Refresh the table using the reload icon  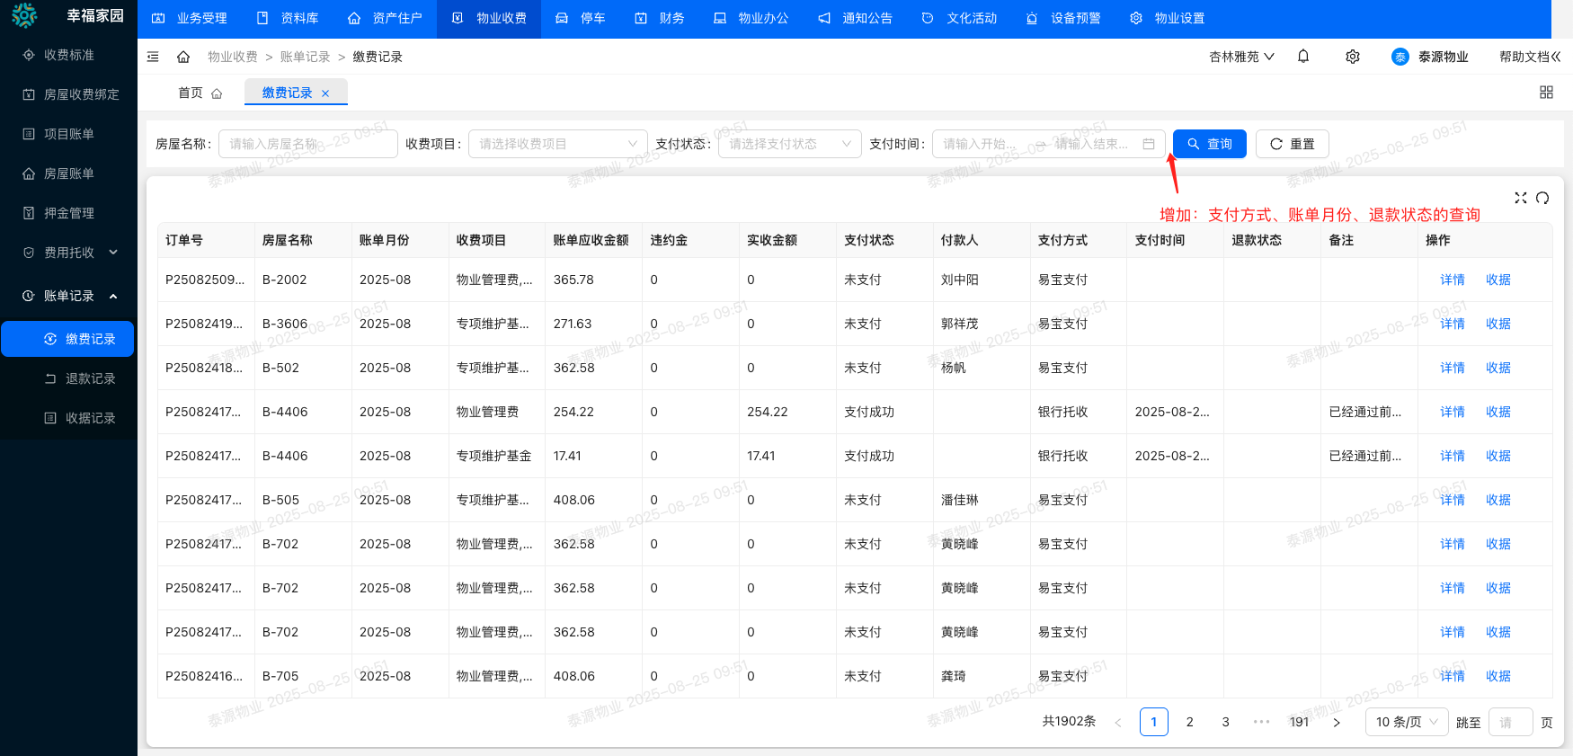(x=1542, y=198)
